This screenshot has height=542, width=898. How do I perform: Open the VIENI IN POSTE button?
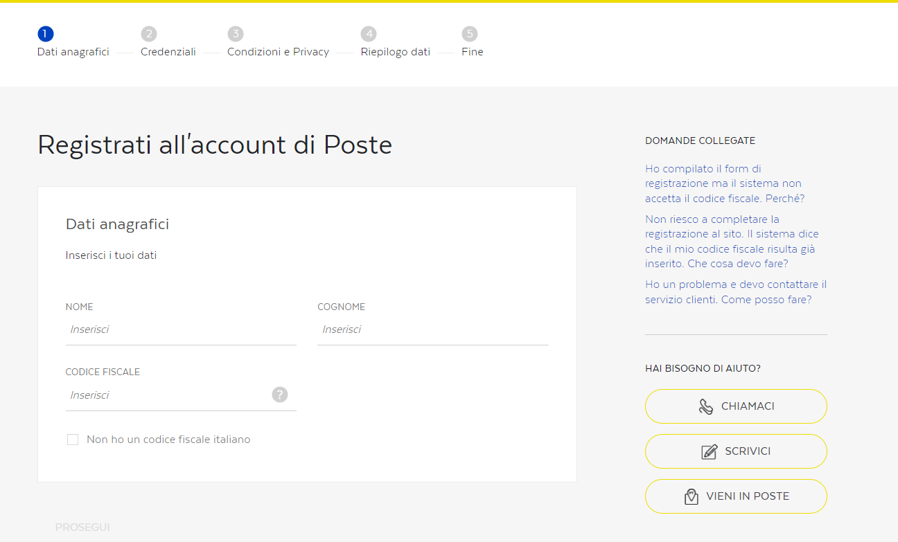pos(736,496)
